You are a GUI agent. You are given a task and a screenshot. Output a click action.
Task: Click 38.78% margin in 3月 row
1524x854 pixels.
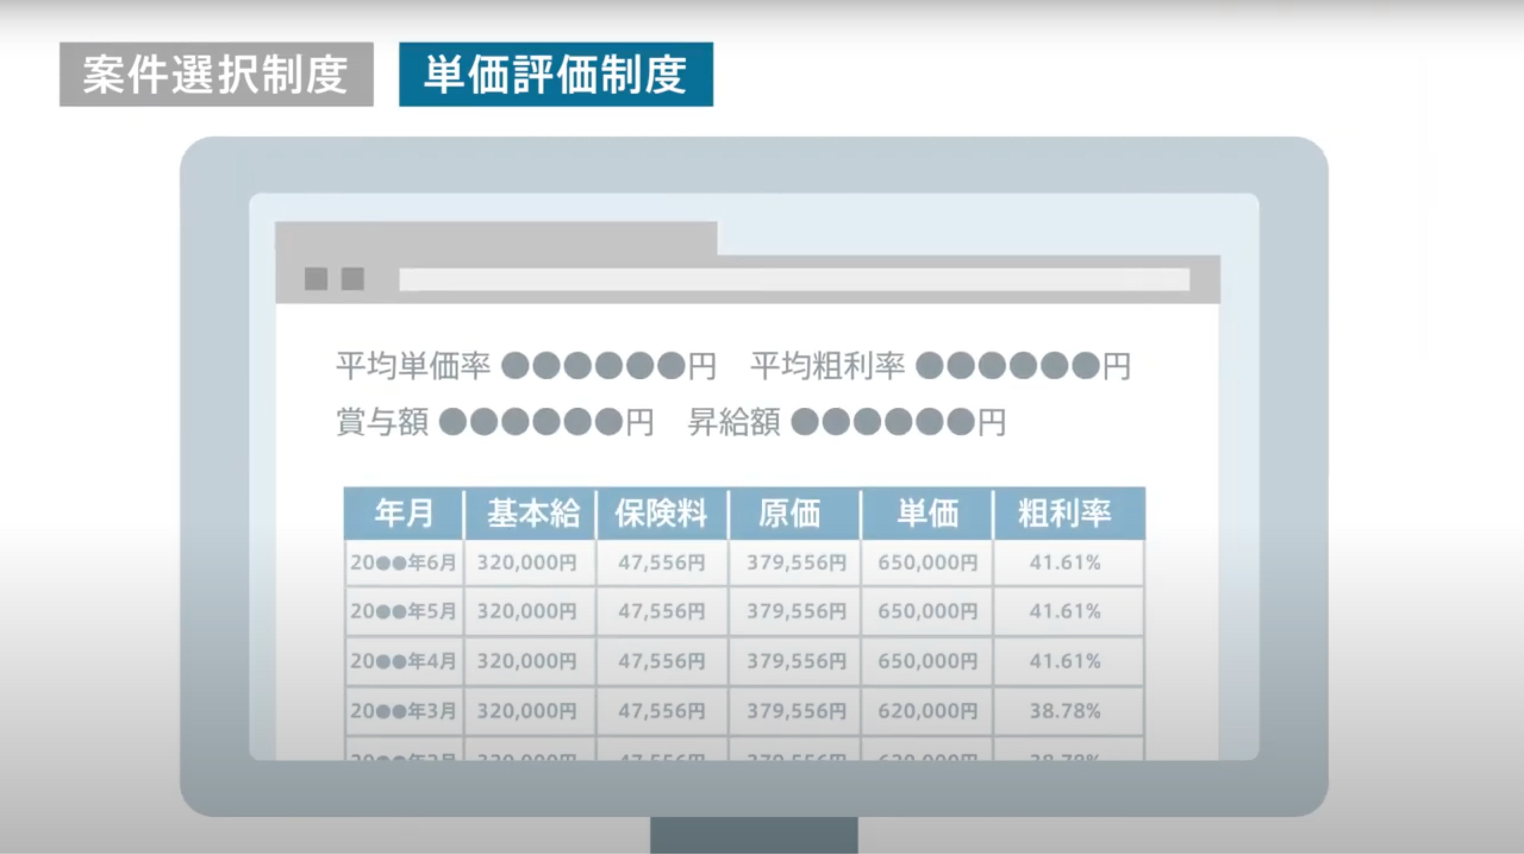point(1065,711)
